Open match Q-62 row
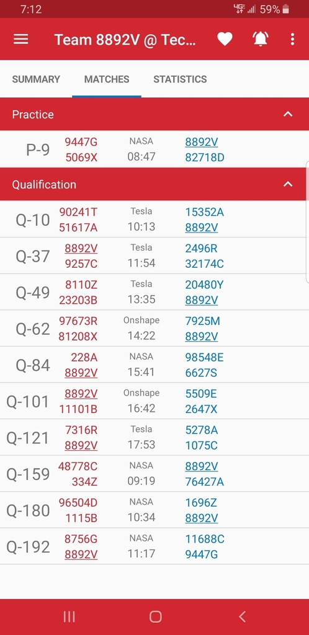Image resolution: width=309 pixels, height=635 pixels. click(x=154, y=329)
